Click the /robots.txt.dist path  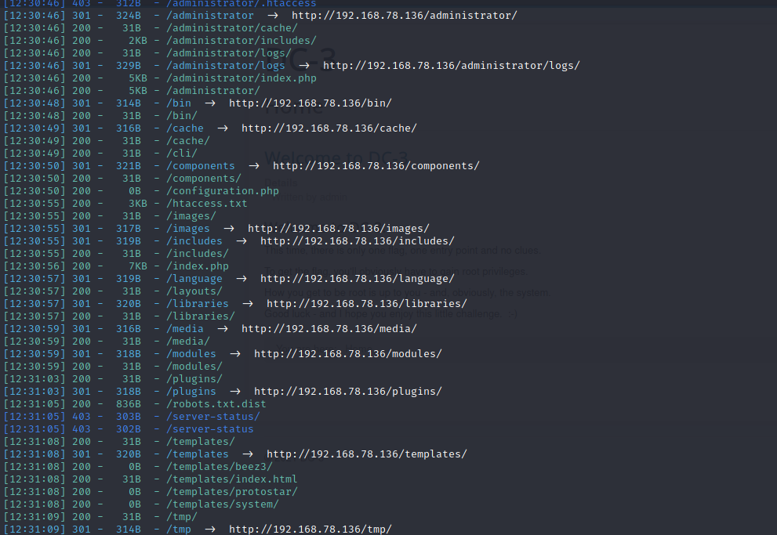click(216, 404)
